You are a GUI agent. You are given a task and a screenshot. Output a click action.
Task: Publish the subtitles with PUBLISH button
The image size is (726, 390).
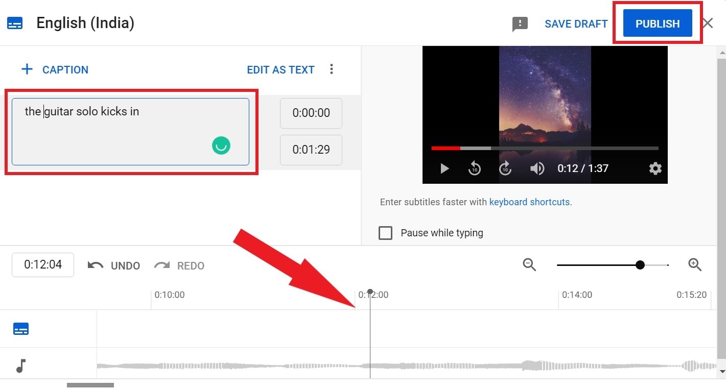(x=658, y=23)
